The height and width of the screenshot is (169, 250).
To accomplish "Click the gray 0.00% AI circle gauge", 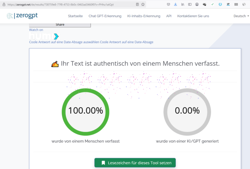I will tap(187, 112).
